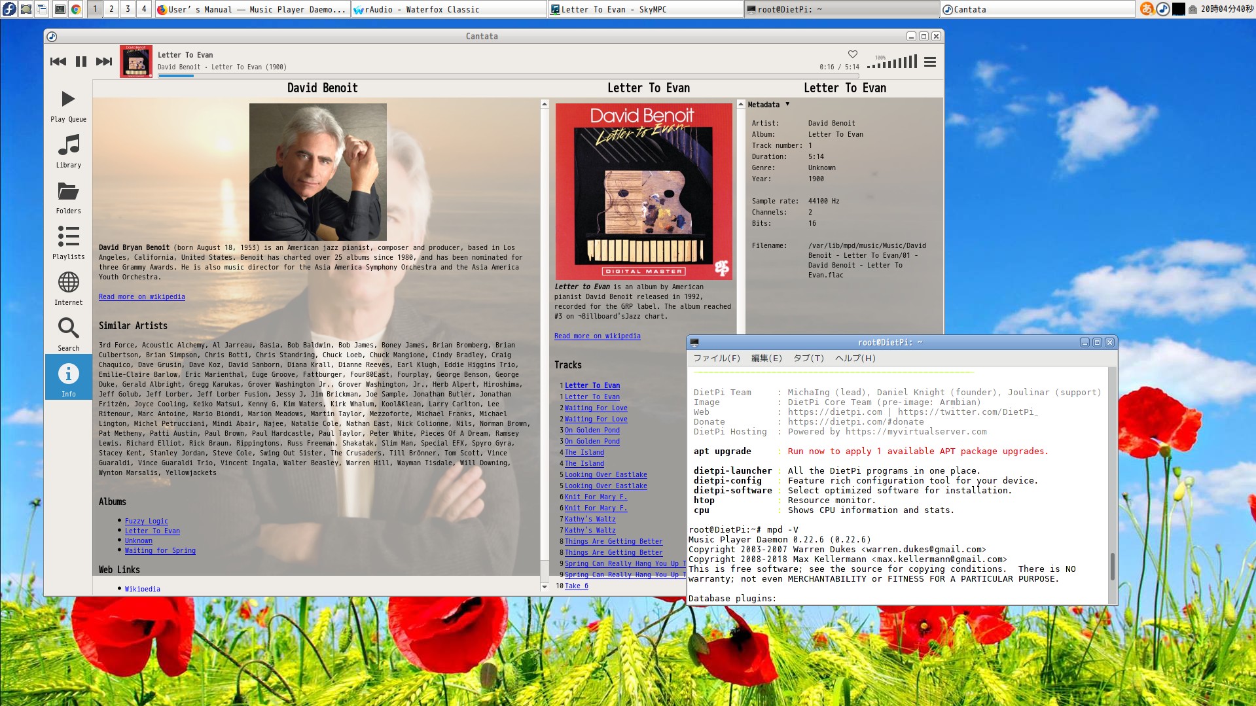Viewport: 1256px width, 706px height.
Task: Open the ヘルプ(H) menu in terminal
Action: 855,358
